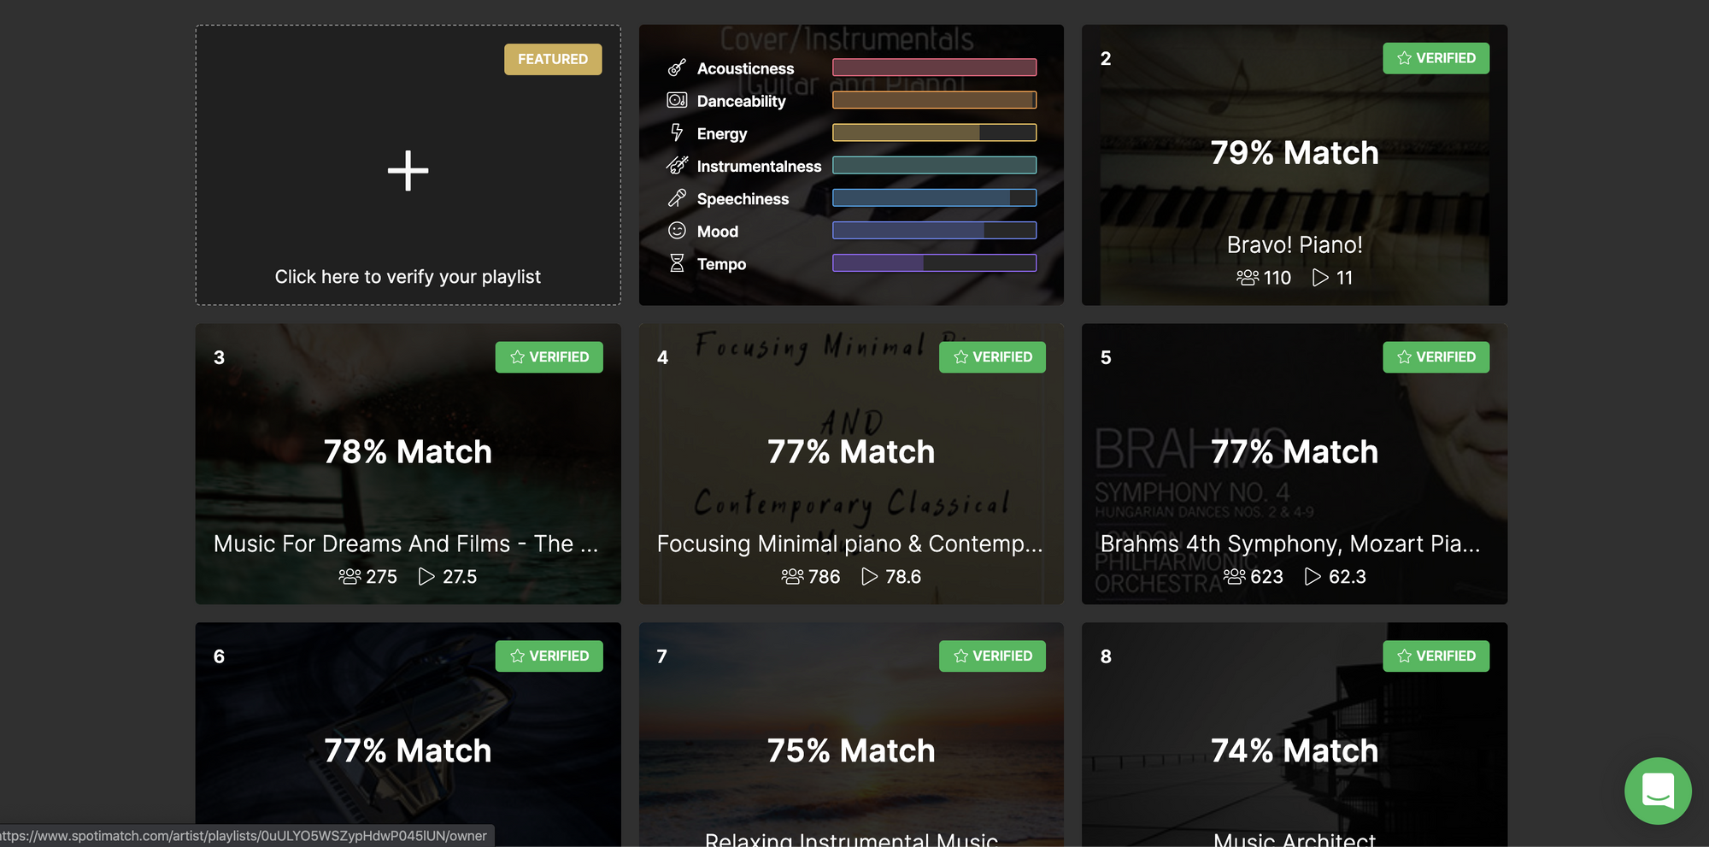Click VERIFIED badge on Bravo! Piano! card
The image size is (1709, 847).
(x=1436, y=58)
